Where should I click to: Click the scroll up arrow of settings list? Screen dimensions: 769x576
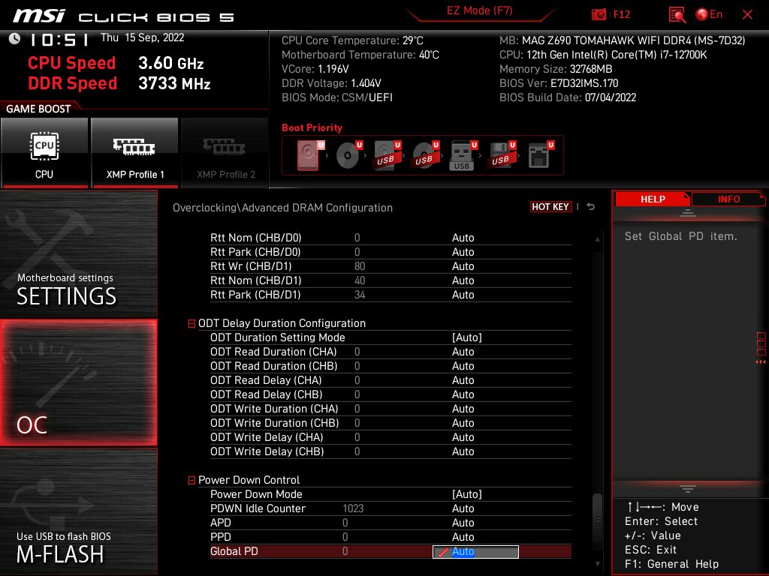[597, 239]
